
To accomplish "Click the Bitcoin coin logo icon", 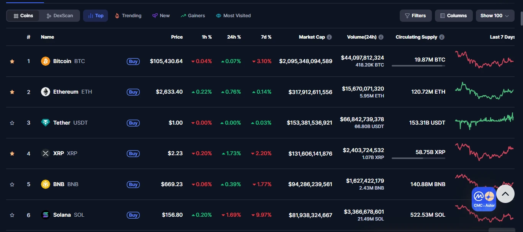I will pyautogui.click(x=46, y=61).
